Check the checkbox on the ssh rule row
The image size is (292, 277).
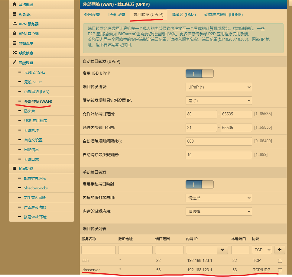tap(280, 261)
